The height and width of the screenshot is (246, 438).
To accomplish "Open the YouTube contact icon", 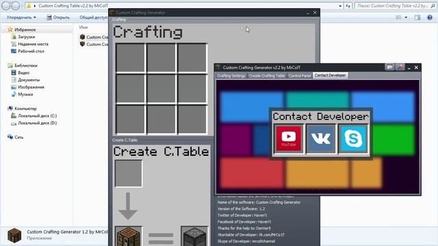I will coord(289,139).
